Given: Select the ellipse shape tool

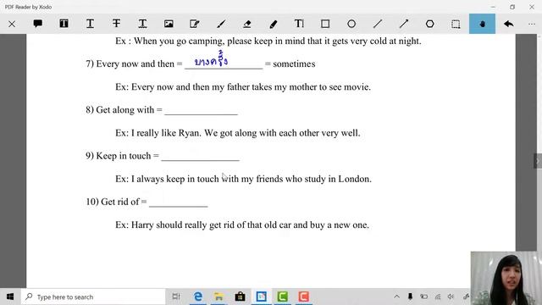Looking at the screenshot, I should [x=351, y=24].
